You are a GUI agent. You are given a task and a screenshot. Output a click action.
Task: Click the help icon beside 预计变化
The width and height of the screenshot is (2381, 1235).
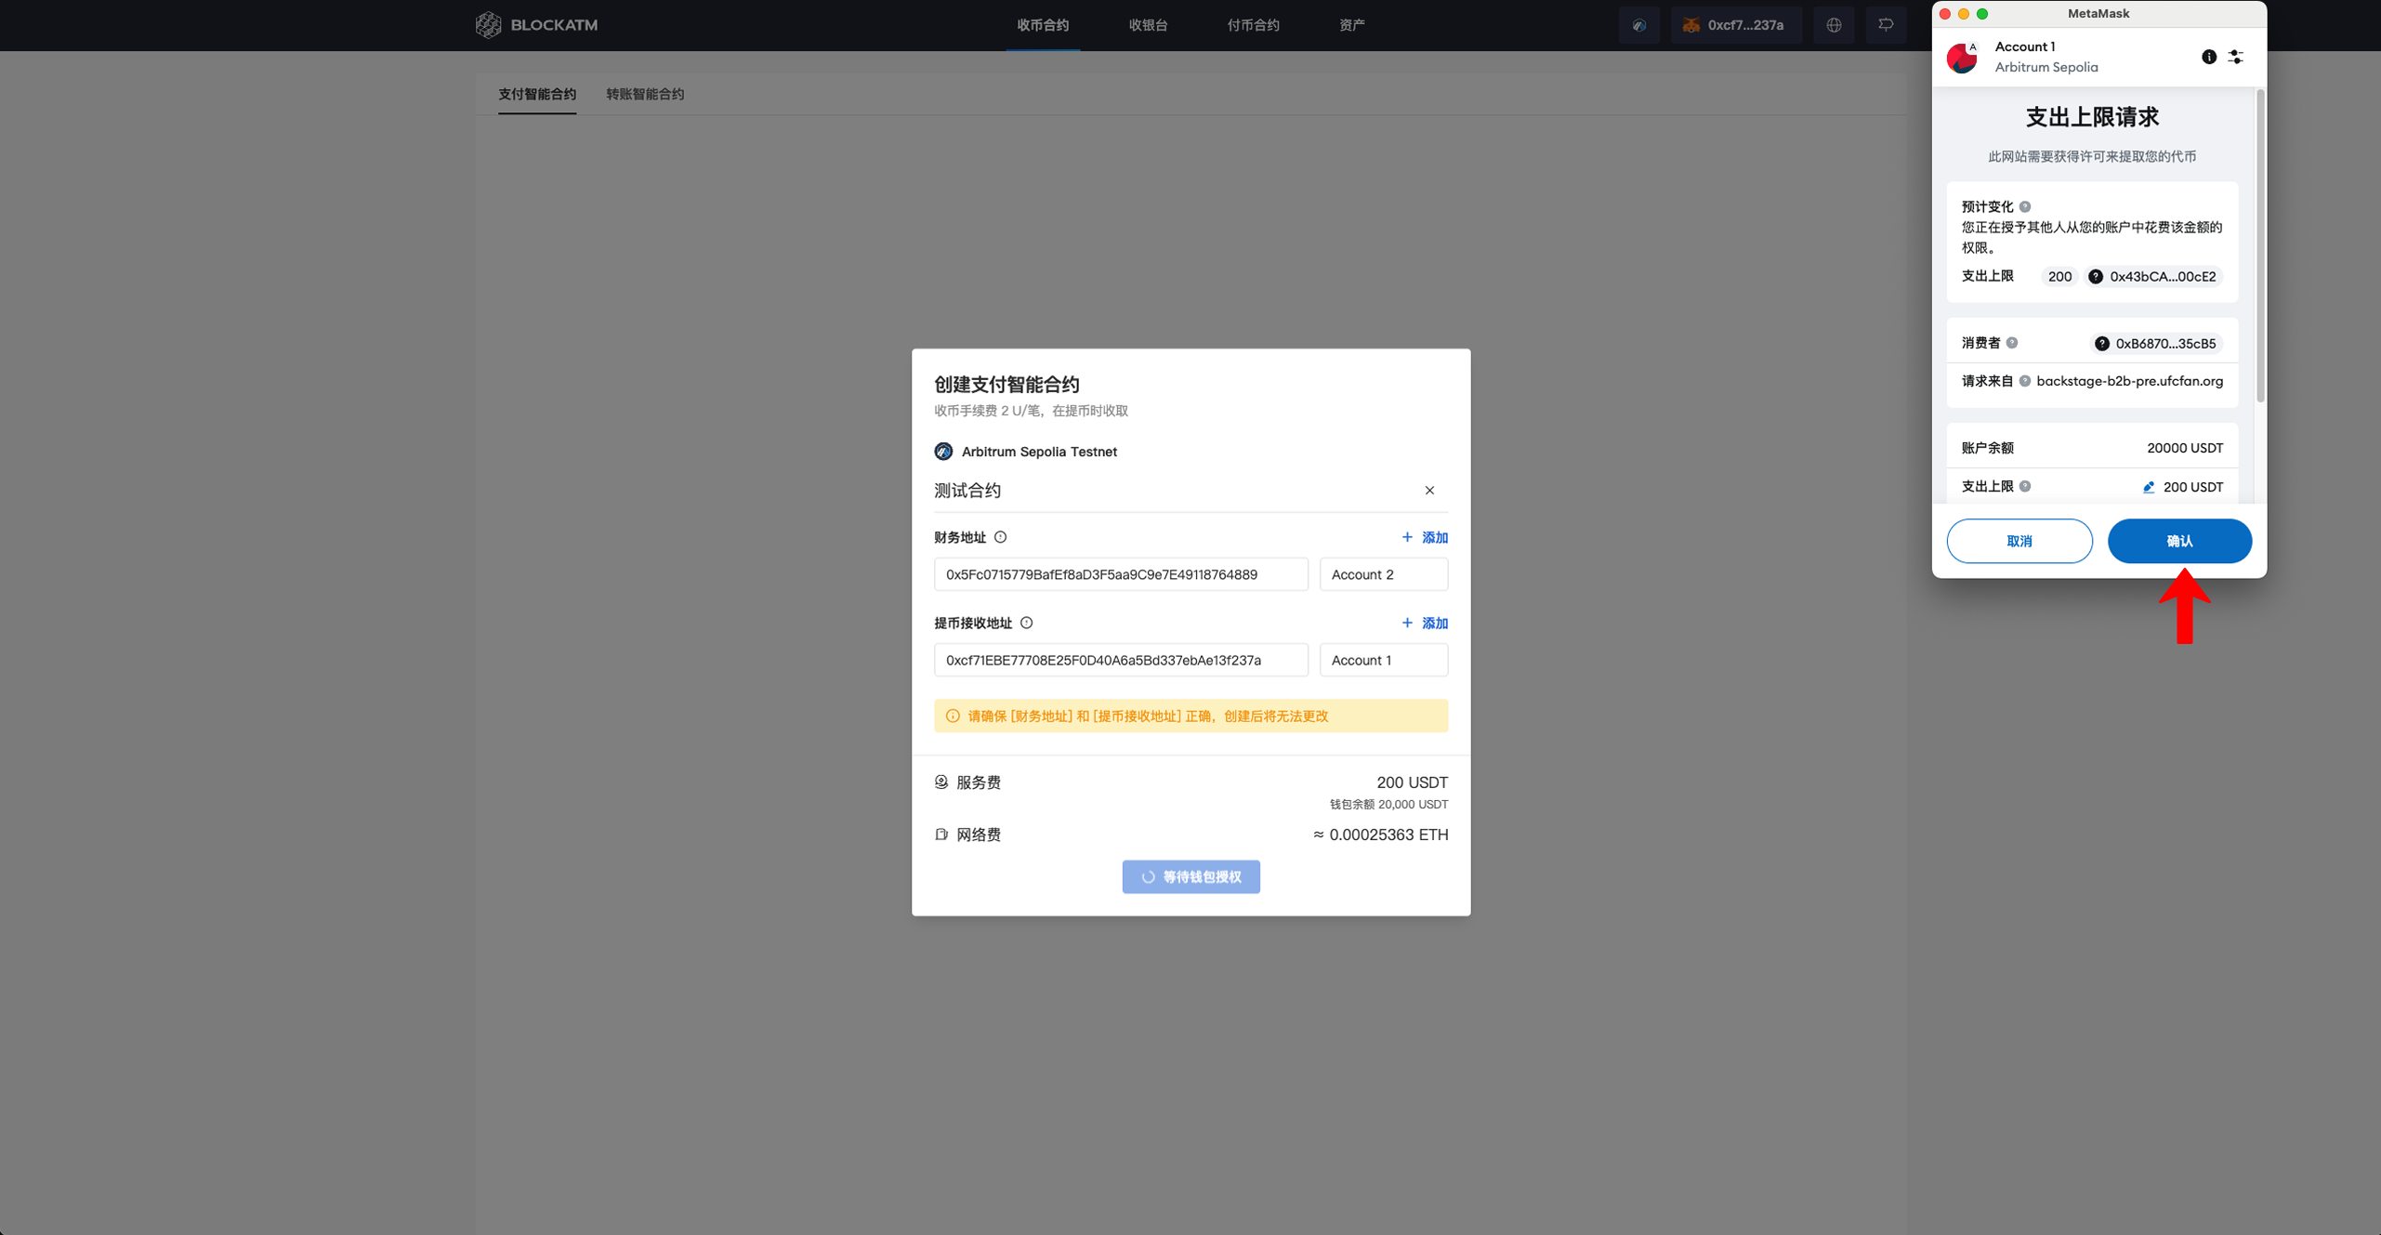pyautogui.click(x=2025, y=206)
